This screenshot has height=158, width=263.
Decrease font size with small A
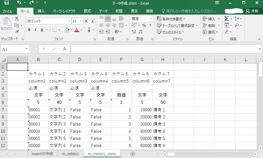[x=93, y=21]
